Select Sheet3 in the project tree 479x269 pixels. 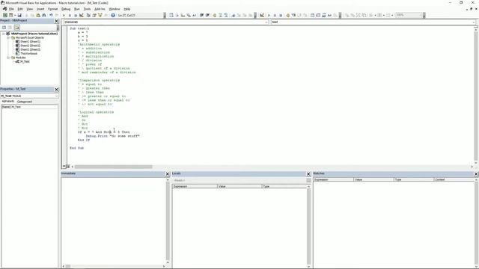pyautogui.click(x=28, y=49)
